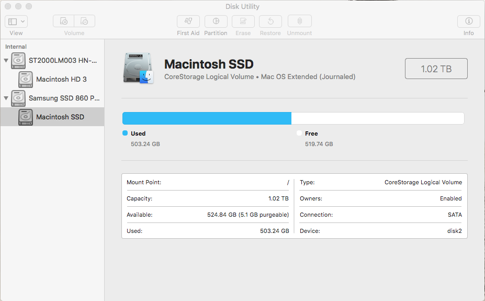Select the Macintosh HD 3 volume
Viewport: 485px width, 301px height.
click(52, 79)
